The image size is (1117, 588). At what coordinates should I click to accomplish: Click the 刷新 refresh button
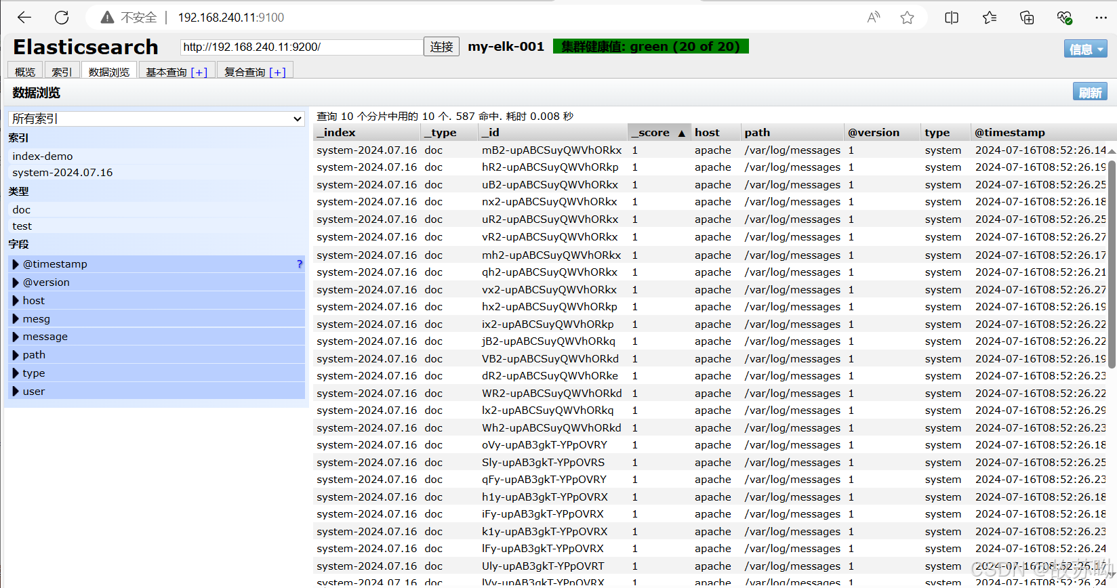pos(1091,92)
